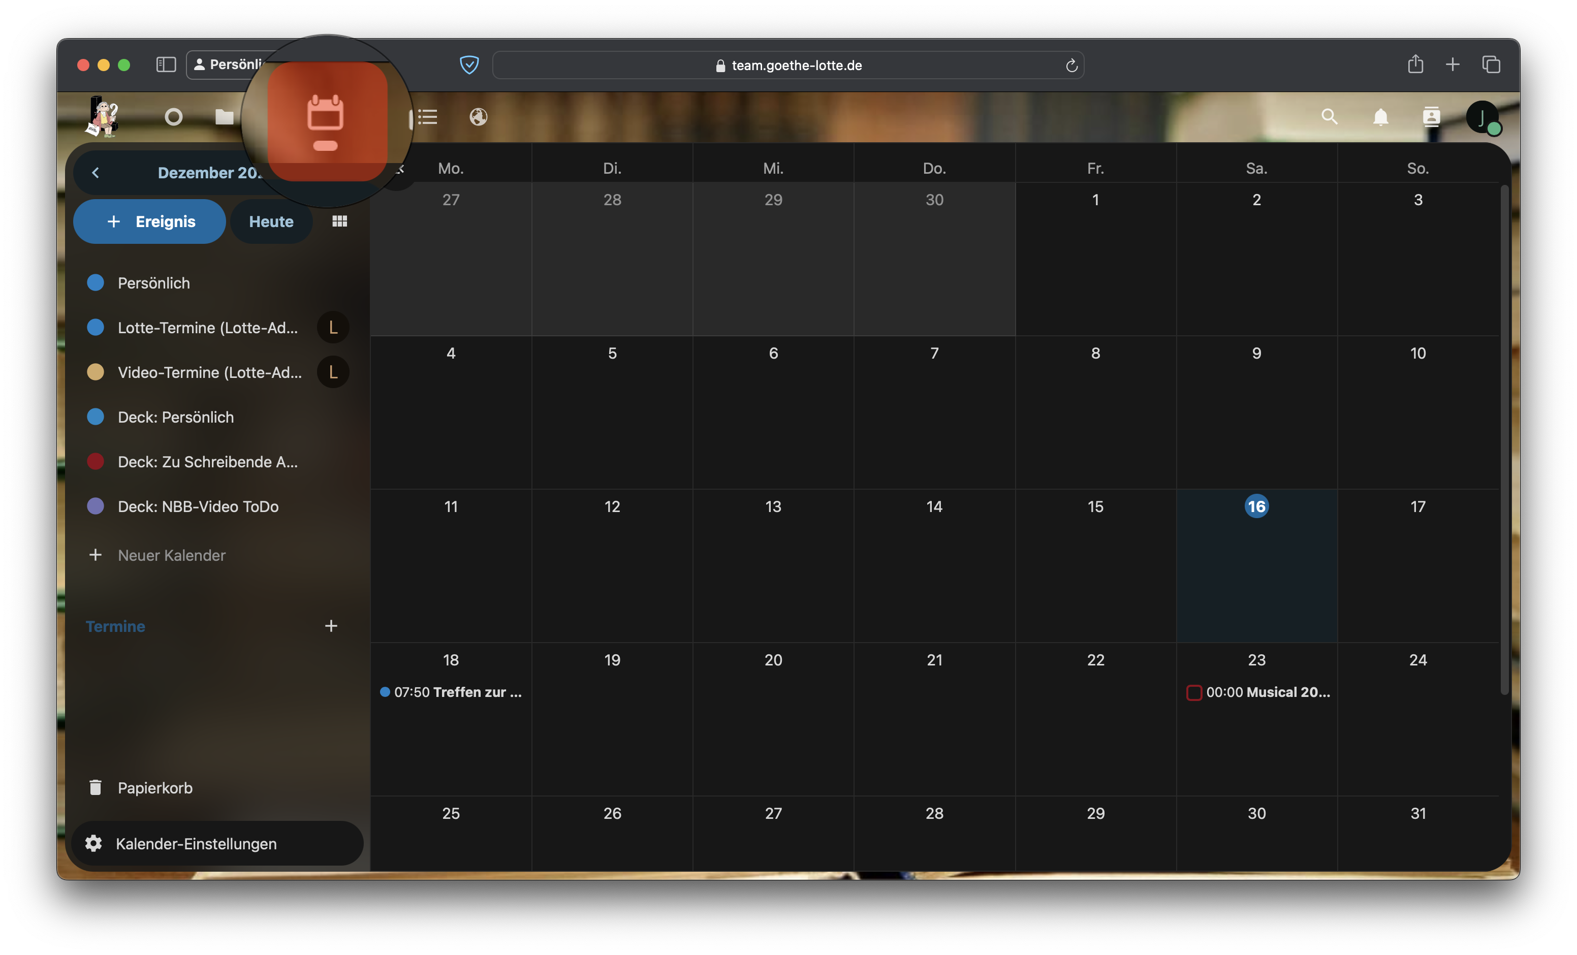Image resolution: width=1577 pixels, height=955 pixels.
Task: Click the blue Ereignis button
Action: tap(150, 221)
